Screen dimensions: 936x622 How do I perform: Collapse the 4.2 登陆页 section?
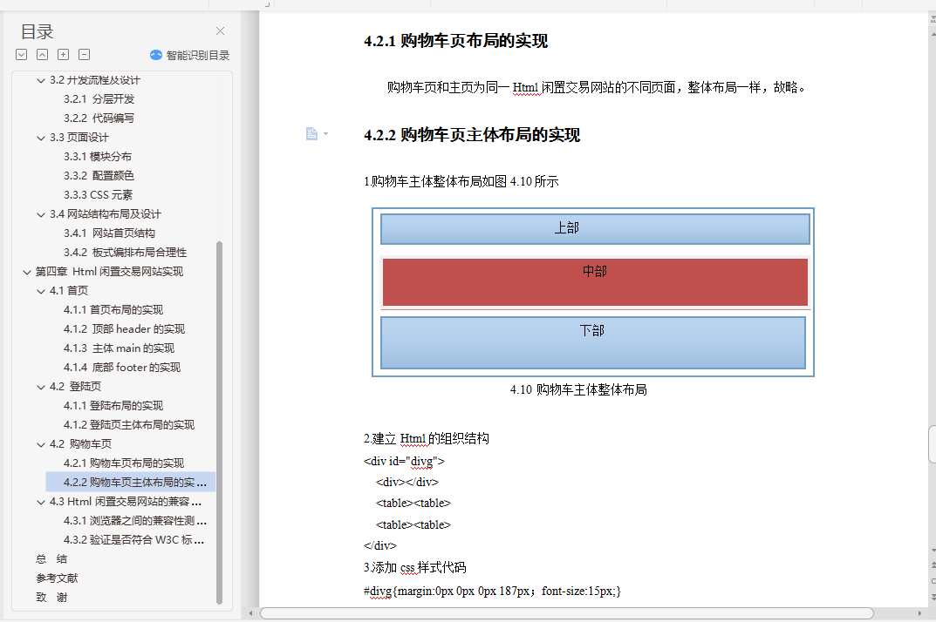coord(41,387)
